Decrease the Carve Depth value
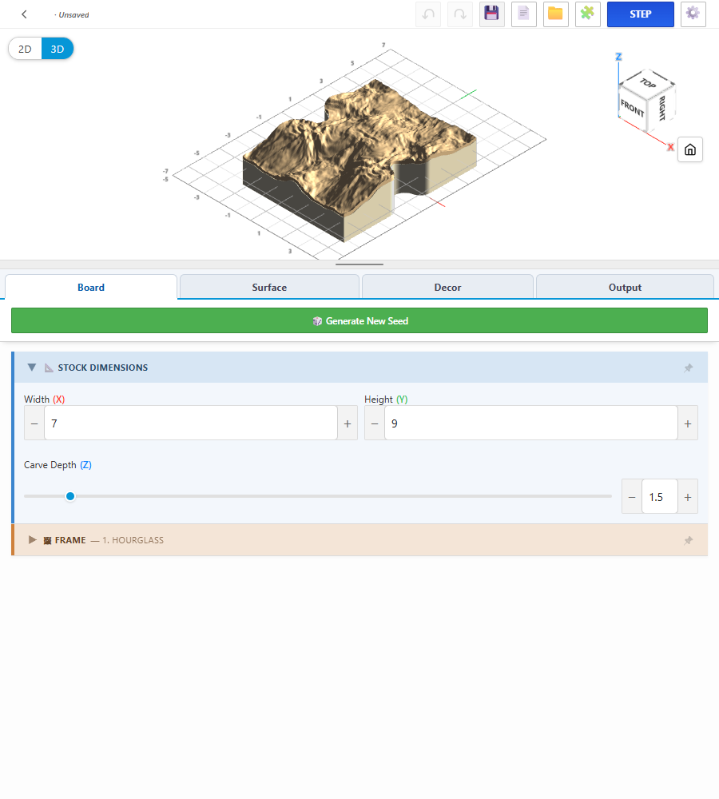Viewport: 719px width, 799px height. click(632, 497)
